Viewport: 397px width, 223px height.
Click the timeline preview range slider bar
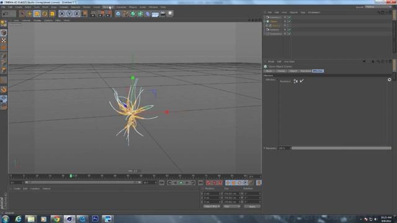coord(83,182)
